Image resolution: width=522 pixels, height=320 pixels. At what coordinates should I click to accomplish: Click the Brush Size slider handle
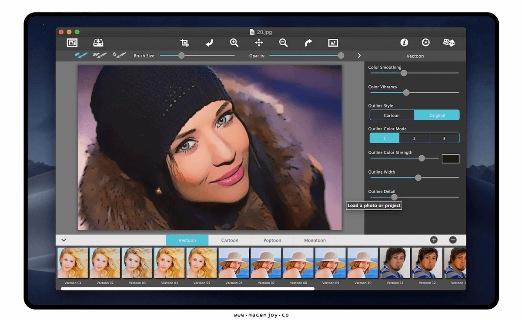click(181, 55)
